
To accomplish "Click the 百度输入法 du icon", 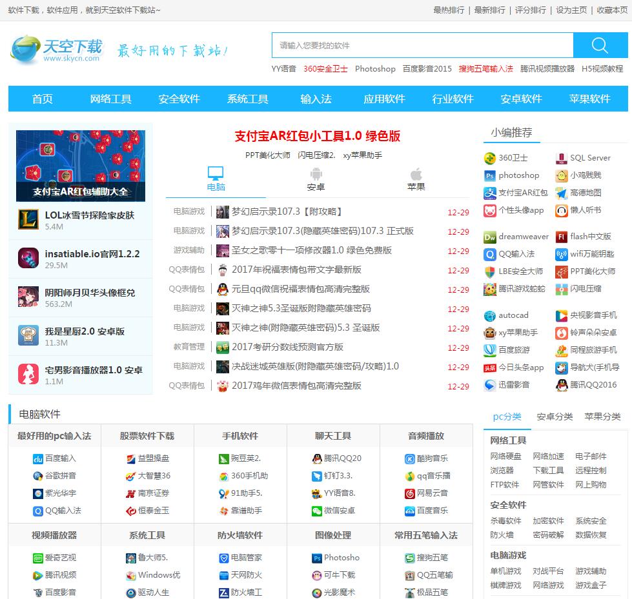I will 38,459.
